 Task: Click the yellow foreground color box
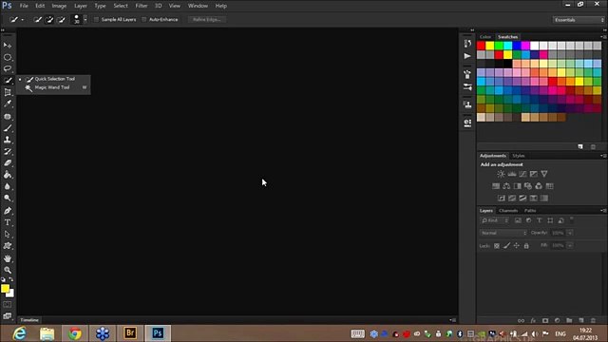point(5,289)
